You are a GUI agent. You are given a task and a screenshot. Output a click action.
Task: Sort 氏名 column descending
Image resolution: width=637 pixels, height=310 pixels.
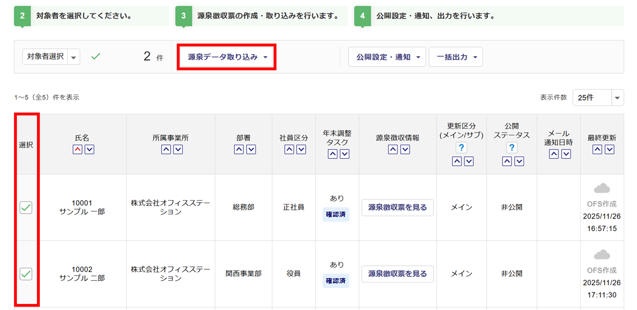(89, 150)
